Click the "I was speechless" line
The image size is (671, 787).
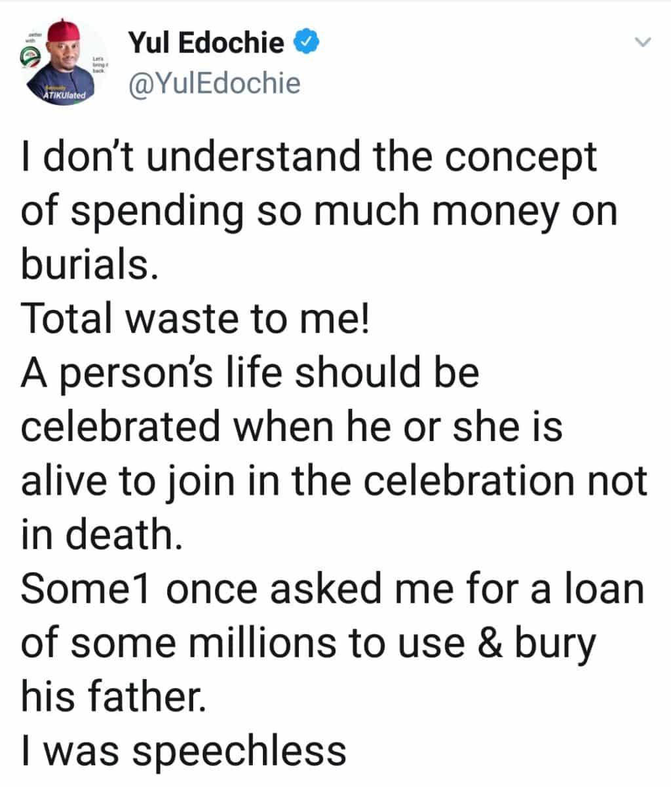pos(183,750)
